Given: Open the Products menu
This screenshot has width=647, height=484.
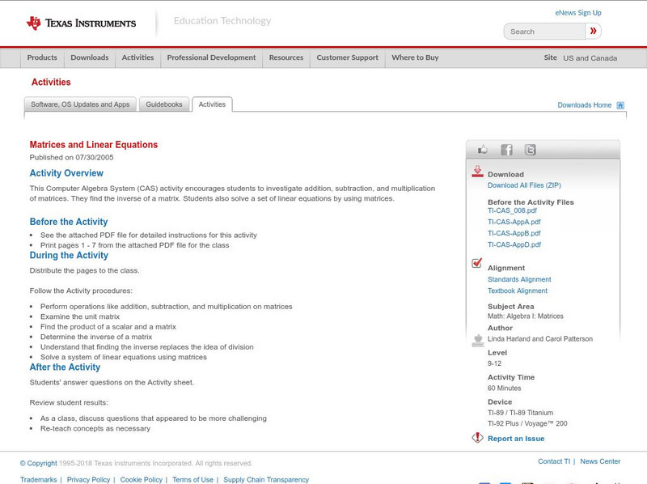Looking at the screenshot, I should [x=42, y=57].
